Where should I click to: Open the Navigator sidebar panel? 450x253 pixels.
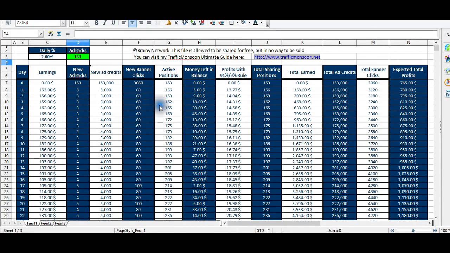(x=447, y=83)
